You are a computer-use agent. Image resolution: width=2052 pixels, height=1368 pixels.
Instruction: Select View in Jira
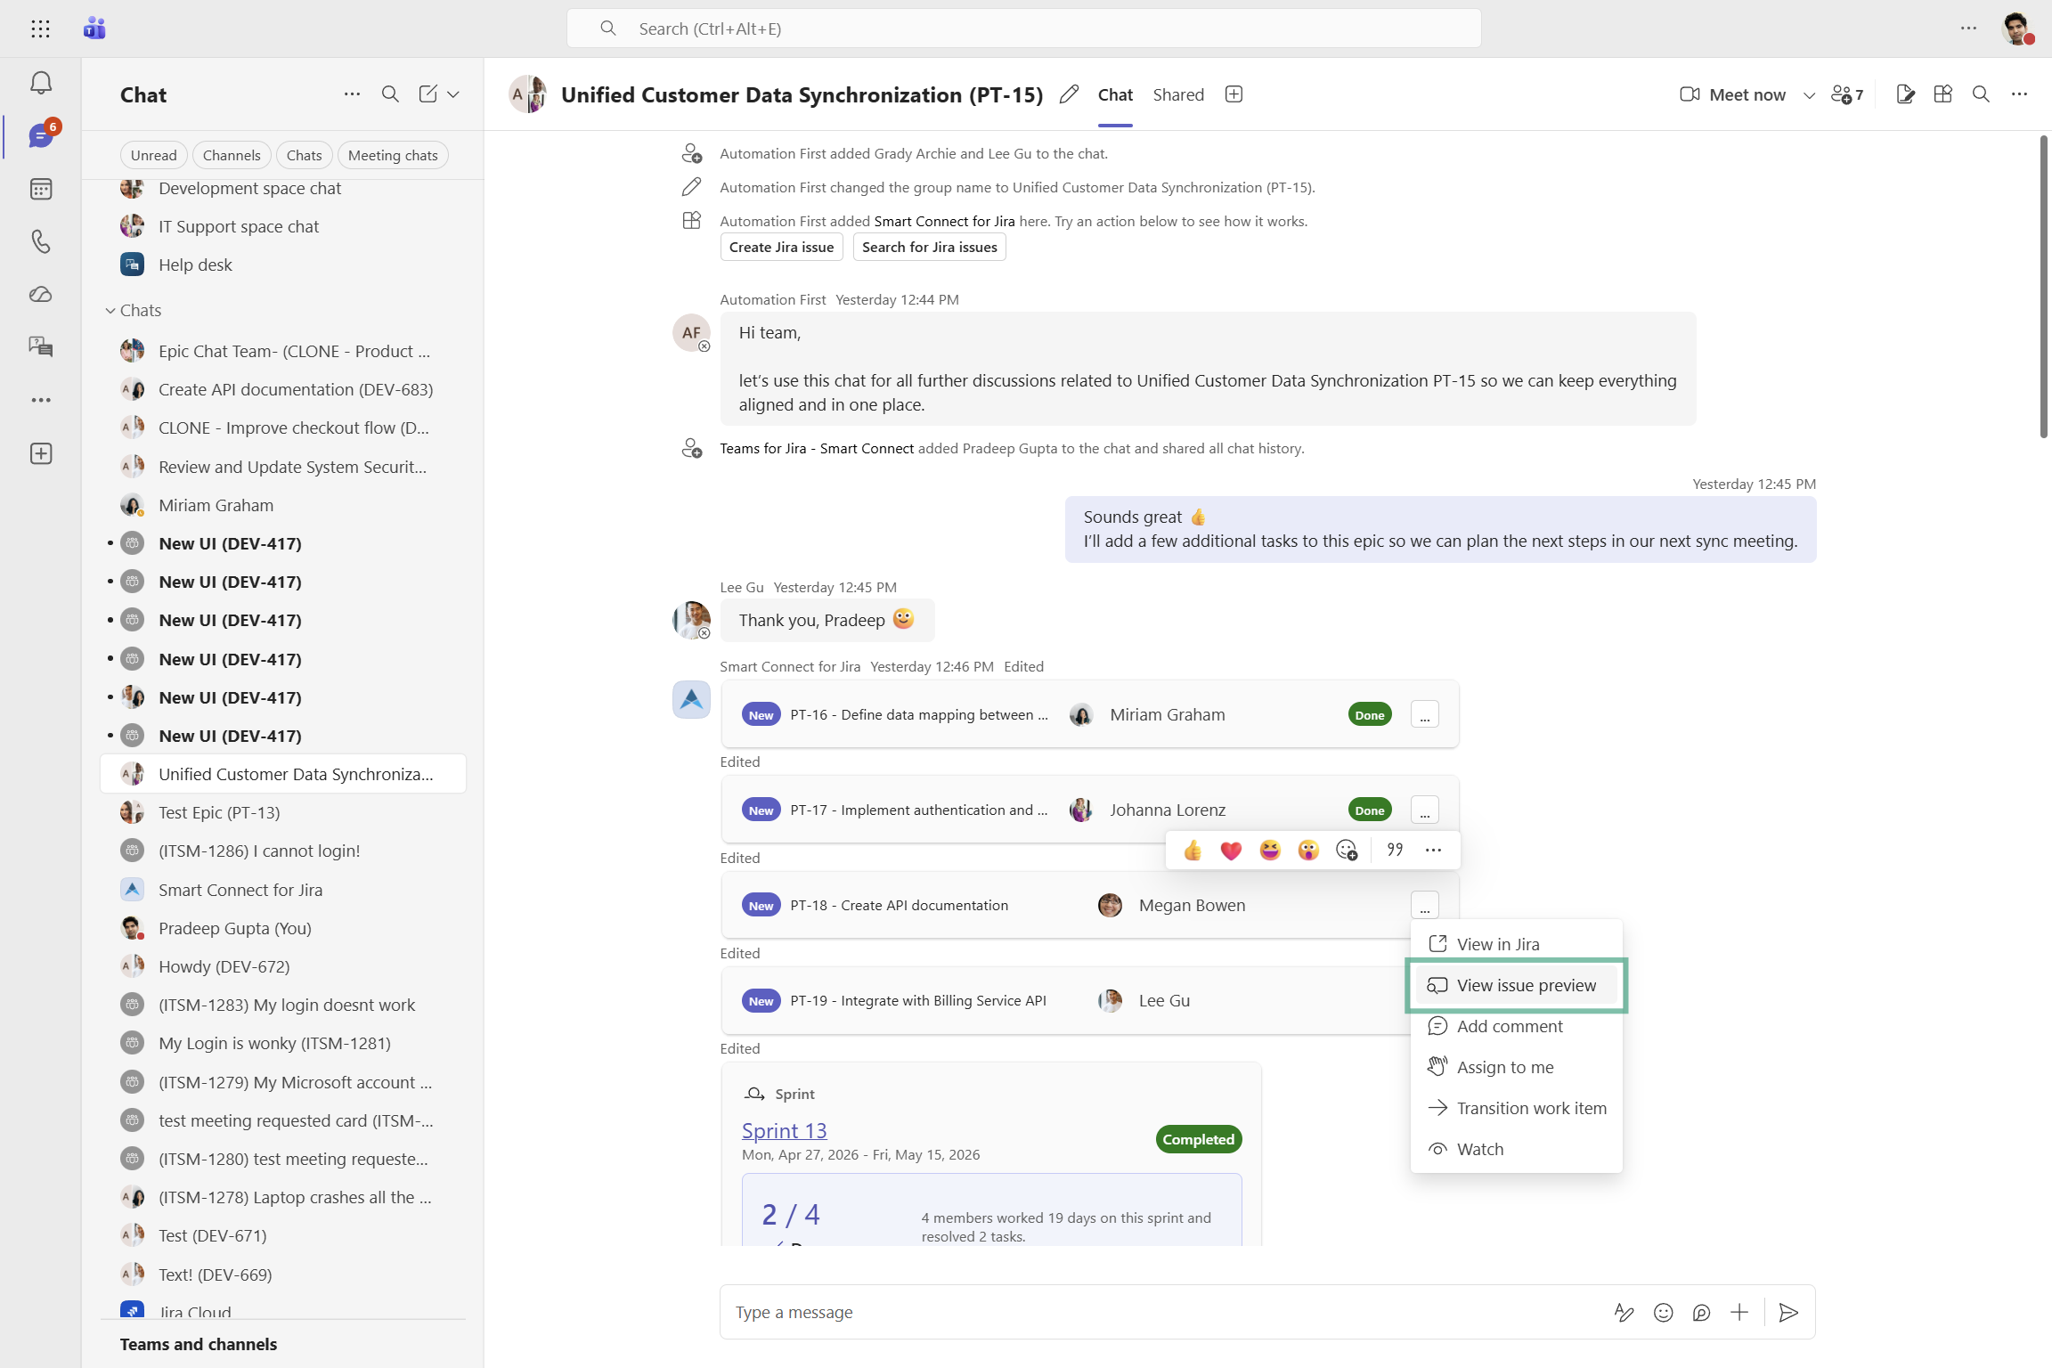pos(1516,944)
